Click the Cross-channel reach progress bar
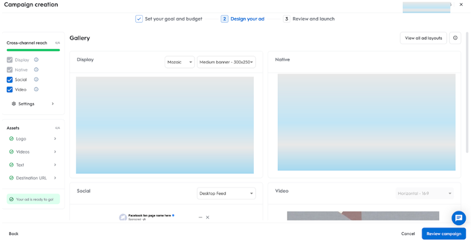Image resolution: width=471 pixels, height=243 pixels. tap(33, 50)
